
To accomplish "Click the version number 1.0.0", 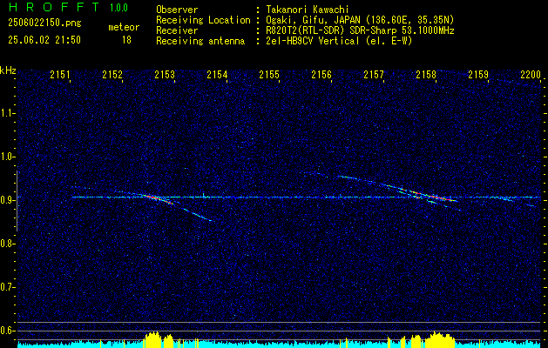I will (118, 8).
